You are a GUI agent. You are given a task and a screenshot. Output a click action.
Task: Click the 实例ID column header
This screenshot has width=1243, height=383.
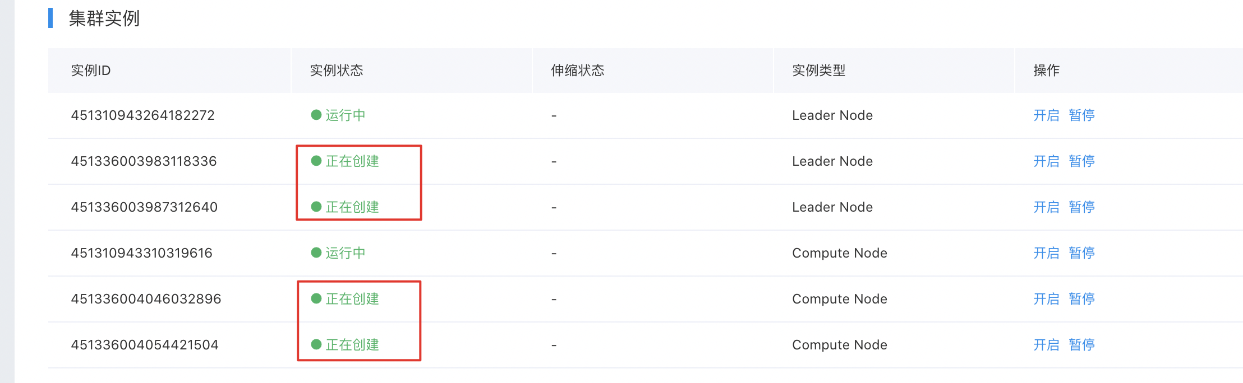(91, 71)
